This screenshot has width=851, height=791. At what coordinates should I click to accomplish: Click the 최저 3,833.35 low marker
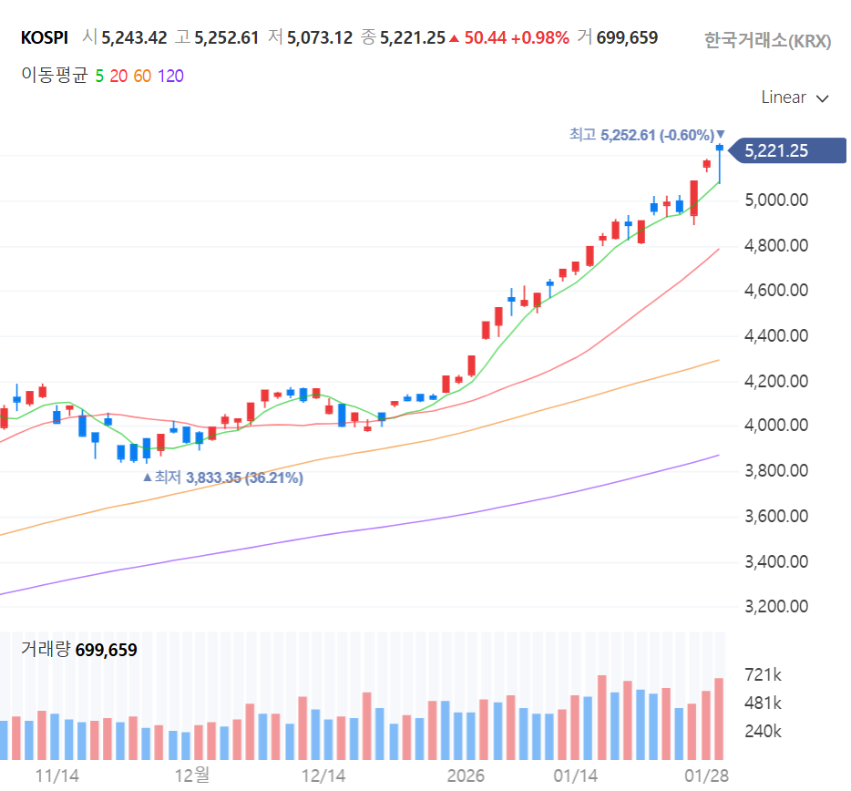[223, 478]
